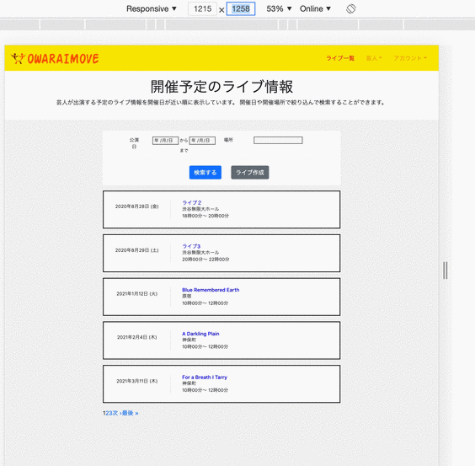Expand the アカウント navbar dropdown
The image size is (475, 466).
point(410,58)
